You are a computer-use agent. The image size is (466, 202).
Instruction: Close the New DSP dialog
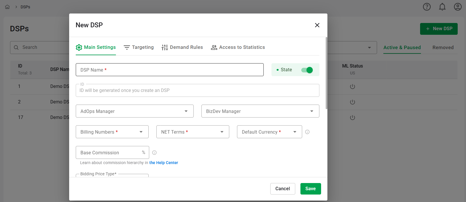tap(317, 25)
